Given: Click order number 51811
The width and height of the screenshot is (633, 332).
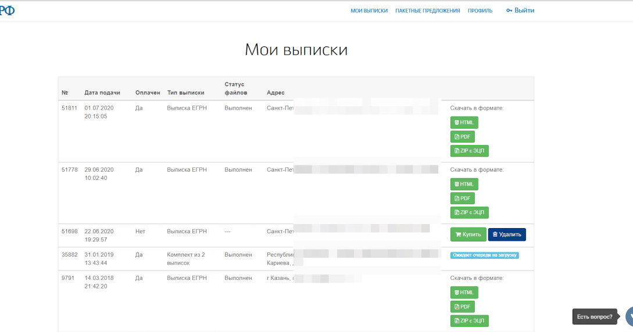Looking at the screenshot, I should click(69, 108).
